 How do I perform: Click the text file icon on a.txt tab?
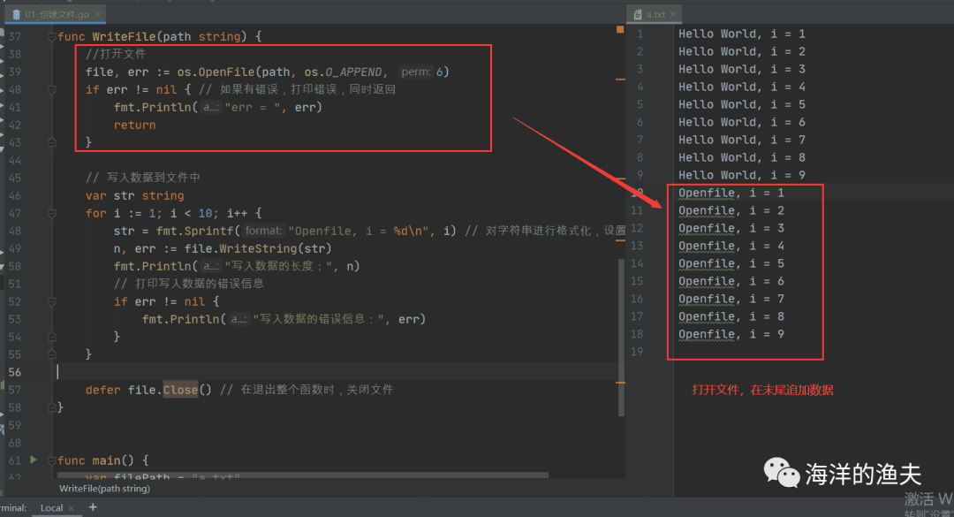pyautogui.click(x=638, y=14)
